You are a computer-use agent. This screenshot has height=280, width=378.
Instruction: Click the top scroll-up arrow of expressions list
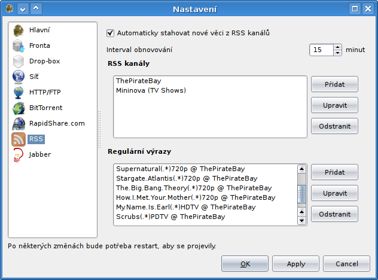(301, 169)
